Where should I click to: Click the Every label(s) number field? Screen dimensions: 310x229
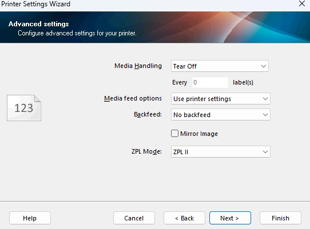tap(210, 82)
